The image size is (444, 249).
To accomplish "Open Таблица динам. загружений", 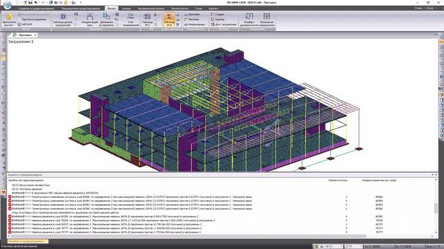I will 62,19.
